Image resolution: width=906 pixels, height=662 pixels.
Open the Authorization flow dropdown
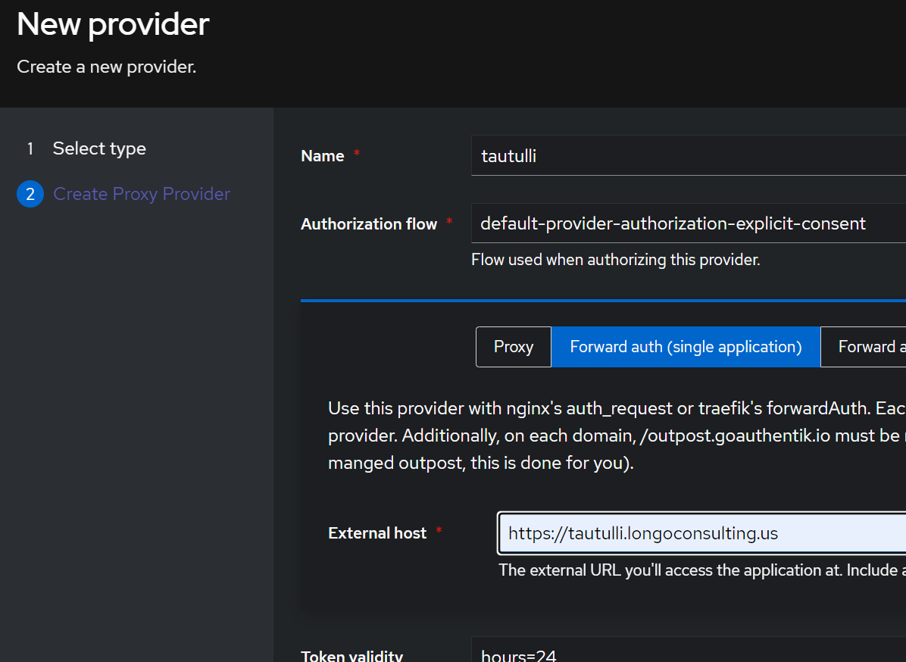[x=688, y=223]
